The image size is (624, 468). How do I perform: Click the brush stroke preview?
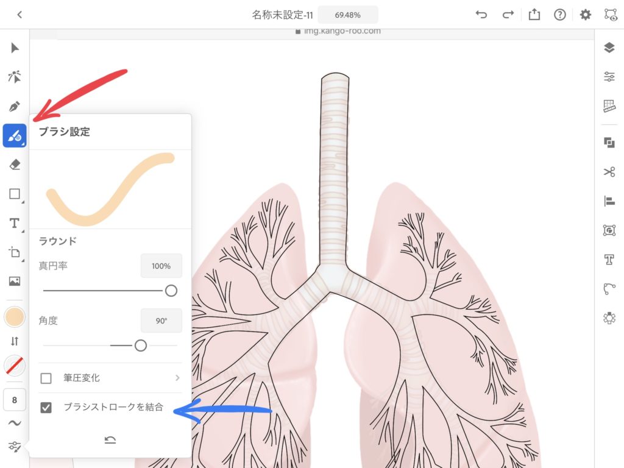click(x=110, y=189)
